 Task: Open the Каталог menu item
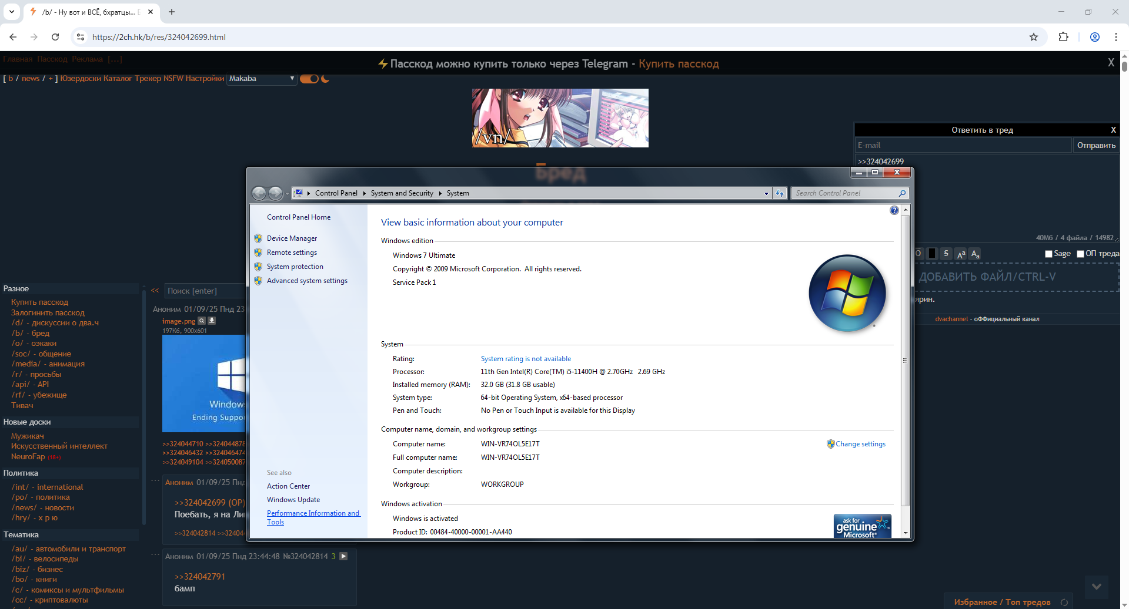(x=118, y=79)
